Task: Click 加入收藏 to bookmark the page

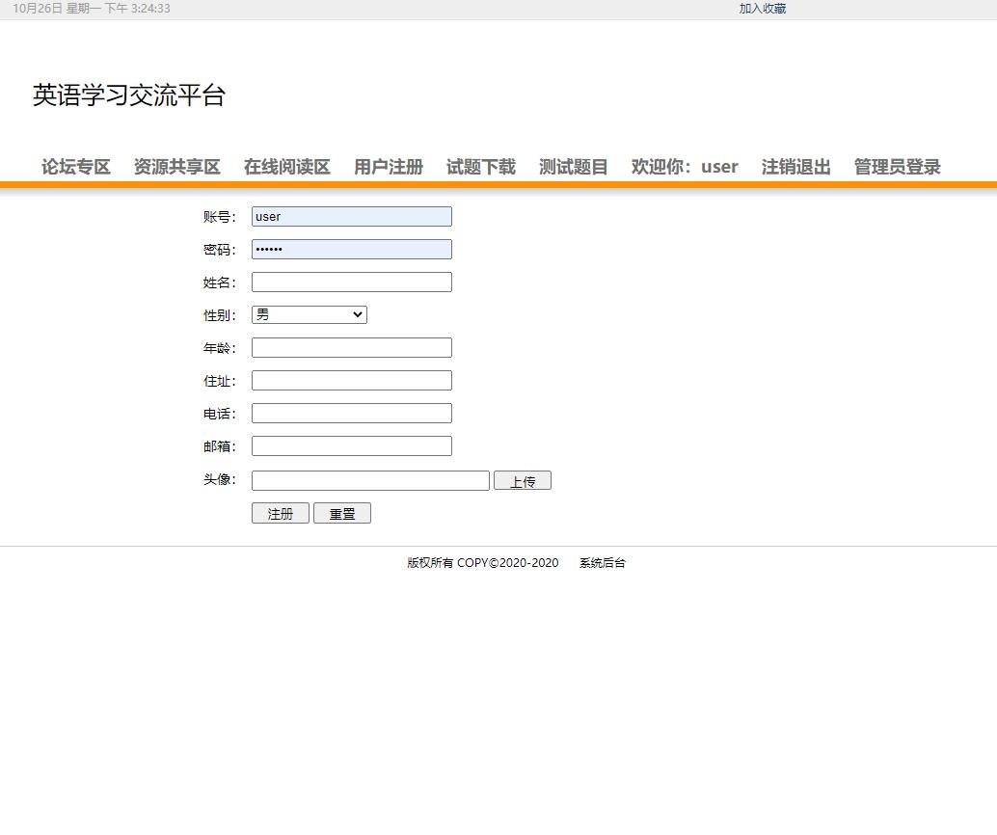Action: pos(762,9)
